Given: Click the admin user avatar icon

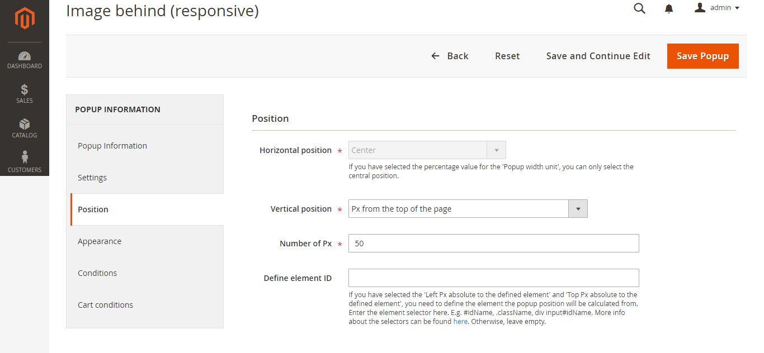Looking at the screenshot, I should click(x=700, y=8).
